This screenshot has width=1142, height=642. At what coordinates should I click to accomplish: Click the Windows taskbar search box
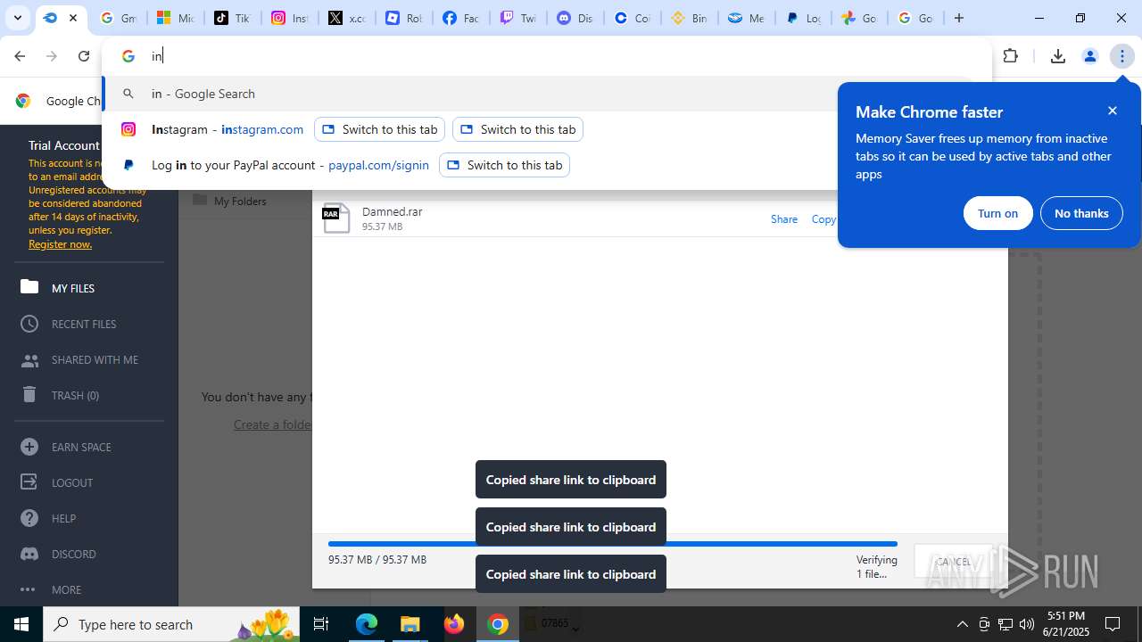point(171,624)
